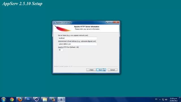Click the Apache feather logo
The width and height of the screenshot is (181, 102).
point(63,28)
